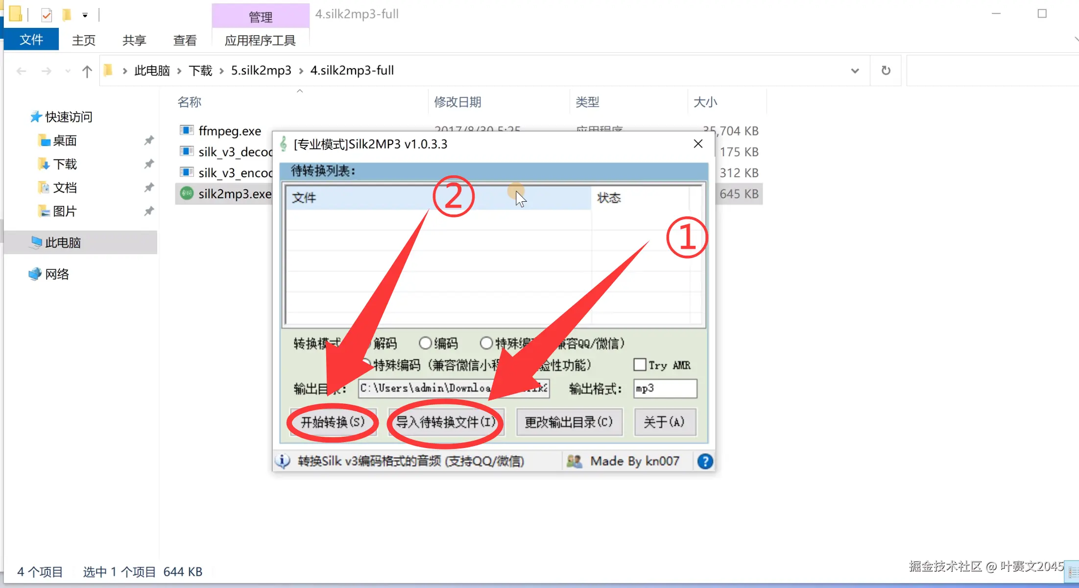This screenshot has height=588, width=1079.
Task: Open Downloads folder in Quick access
Action: pos(65,164)
